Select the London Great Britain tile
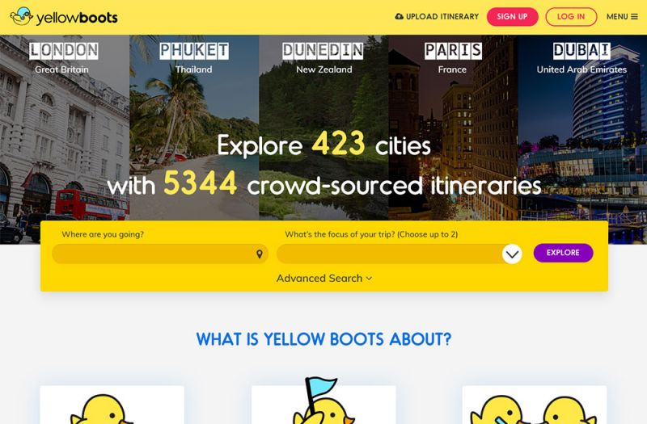647x424 pixels. 65,128
